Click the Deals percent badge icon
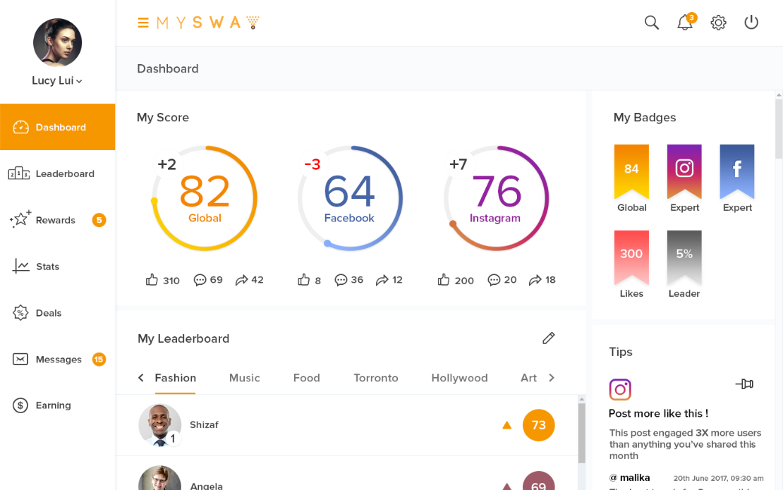This screenshot has height=490, width=783. 20,313
